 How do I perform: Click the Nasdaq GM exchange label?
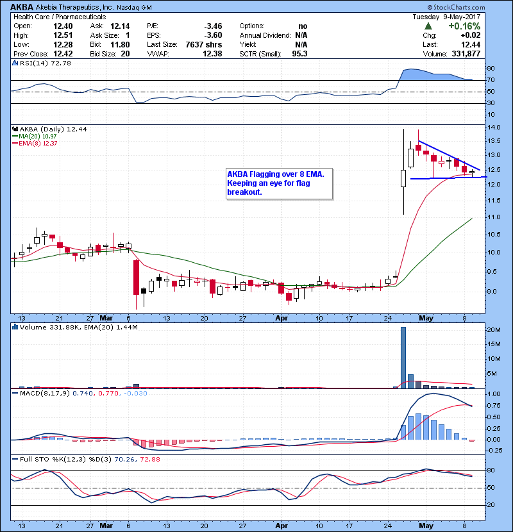click(134, 8)
